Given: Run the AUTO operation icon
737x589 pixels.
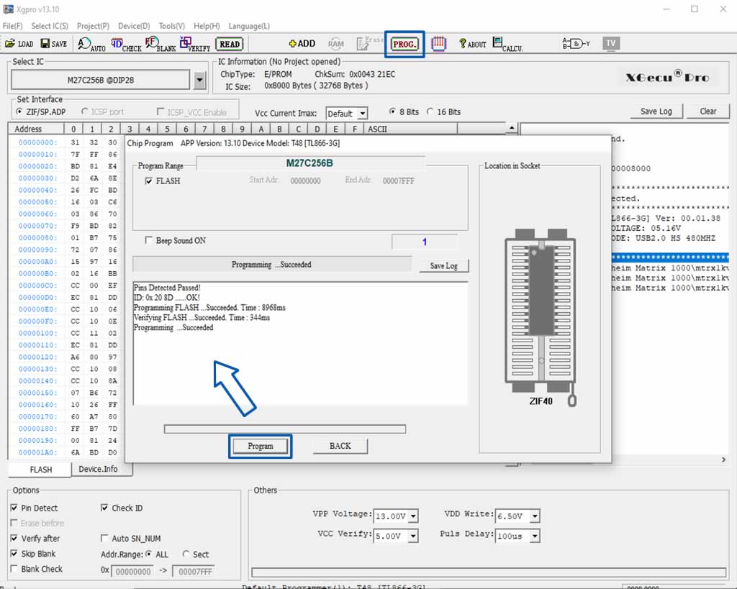Looking at the screenshot, I should 91,44.
